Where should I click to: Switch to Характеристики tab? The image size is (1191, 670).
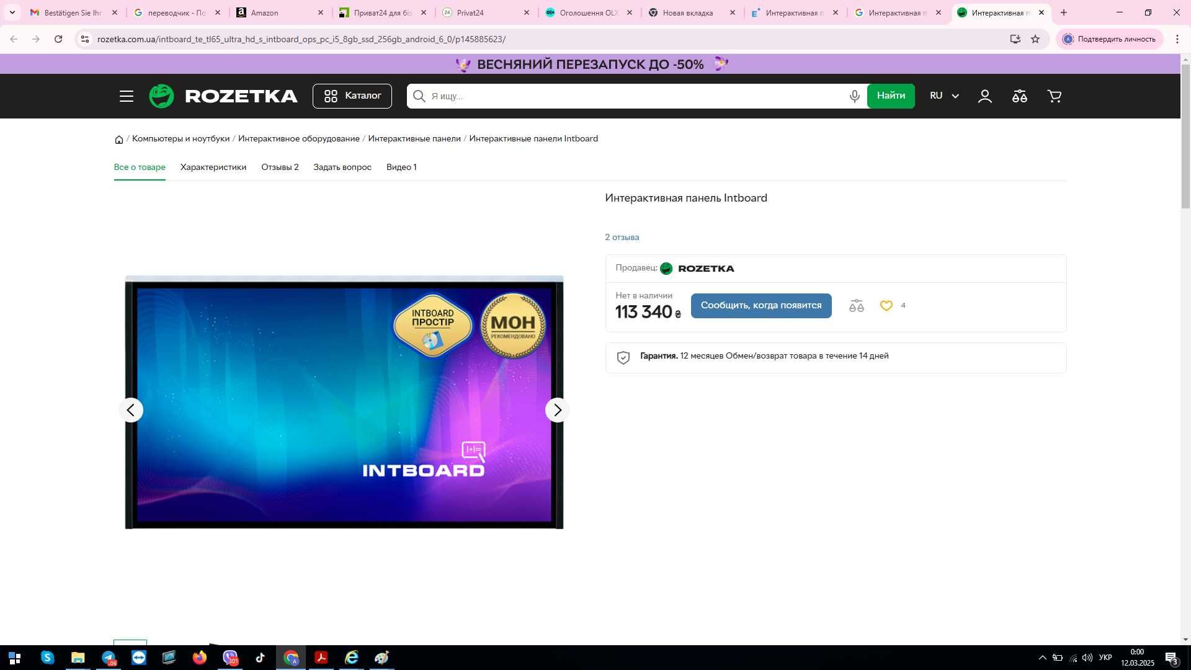point(213,167)
